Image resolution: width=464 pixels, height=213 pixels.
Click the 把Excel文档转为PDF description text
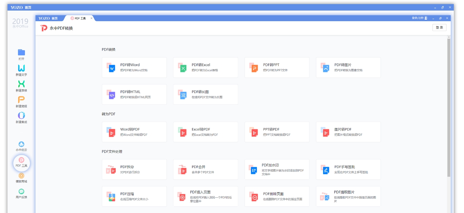(205, 135)
